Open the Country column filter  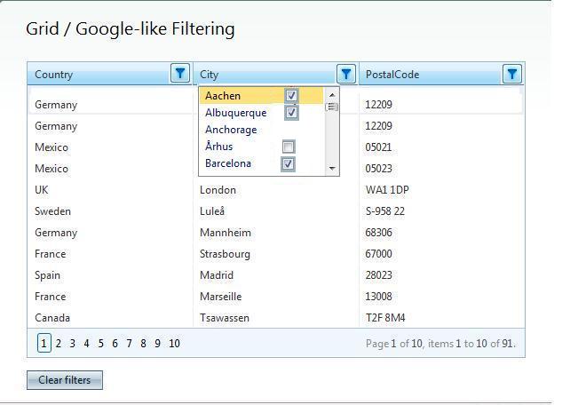click(x=180, y=74)
